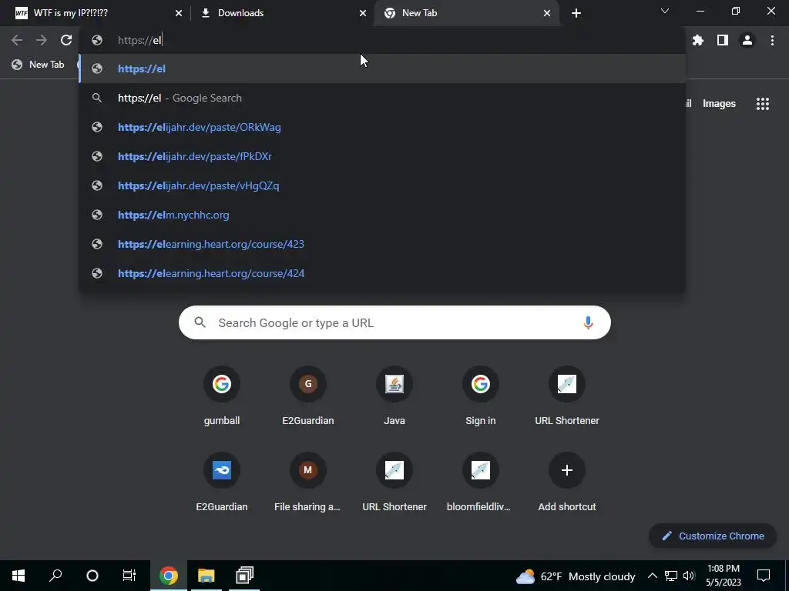Select elijahr.dev/paste/vHgQZq suggestion
This screenshot has height=591, width=789.
tap(382, 185)
